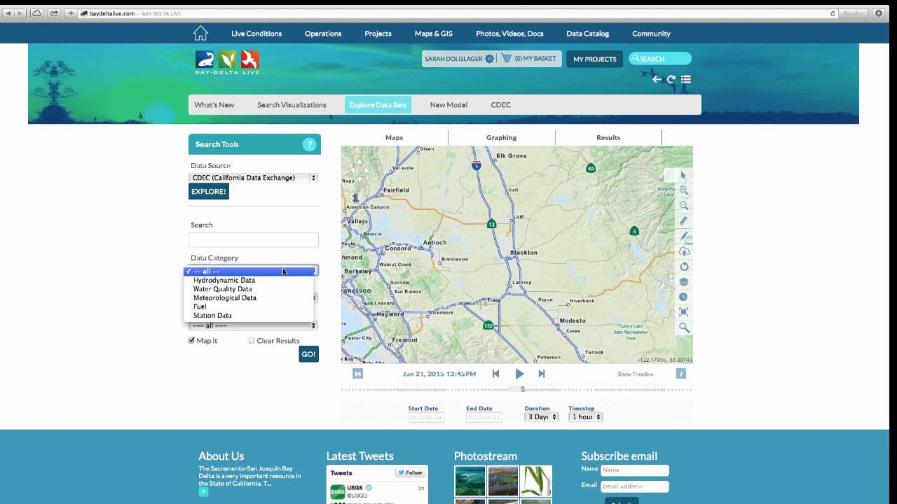Open Maps & GIS menu
Viewport: 897px width, 504px height.
432,34
